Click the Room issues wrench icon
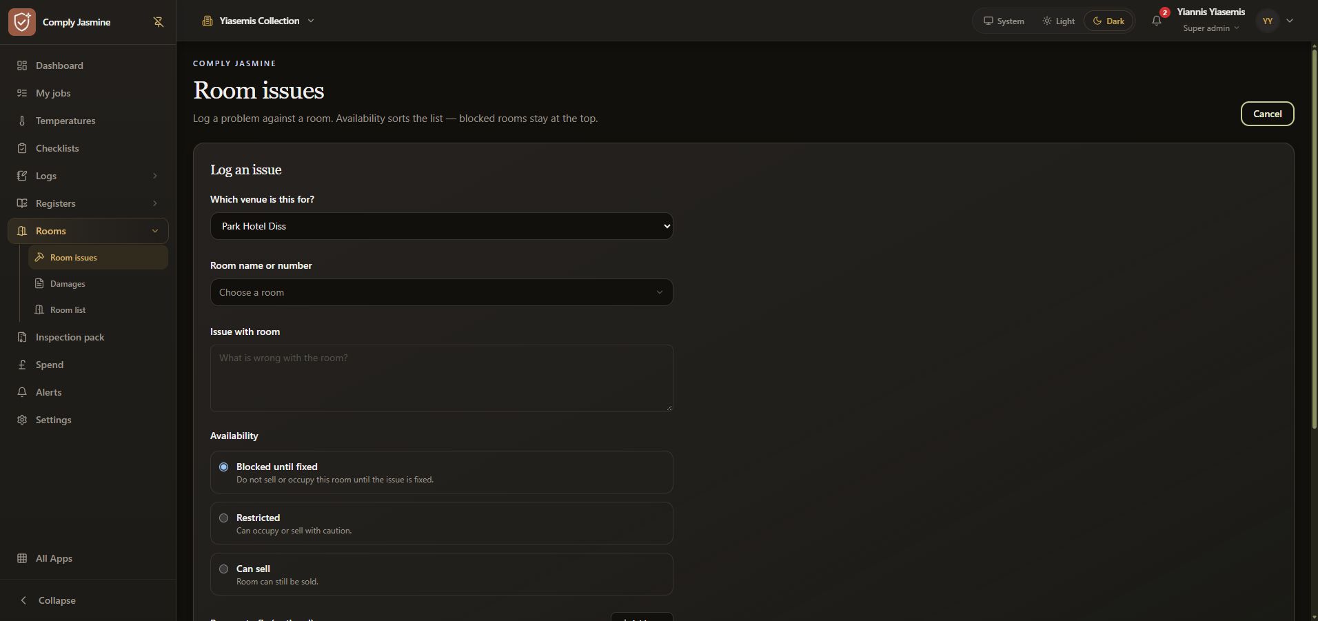The height and width of the screenshot is (621, 1318). pyautogui.click(x=39, y=257)
